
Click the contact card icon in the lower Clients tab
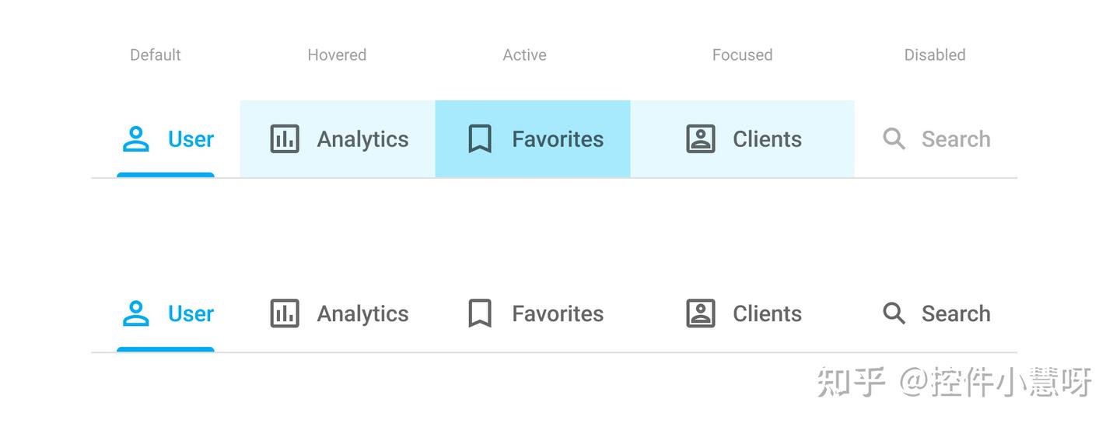(701, 313)
